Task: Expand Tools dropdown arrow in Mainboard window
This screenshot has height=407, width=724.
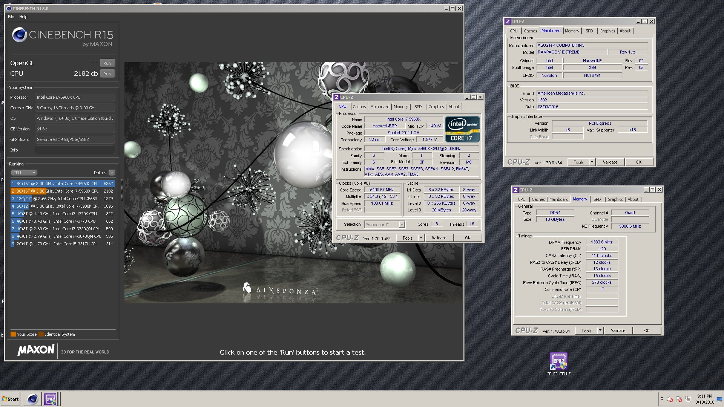Action: tap(592, 162)
